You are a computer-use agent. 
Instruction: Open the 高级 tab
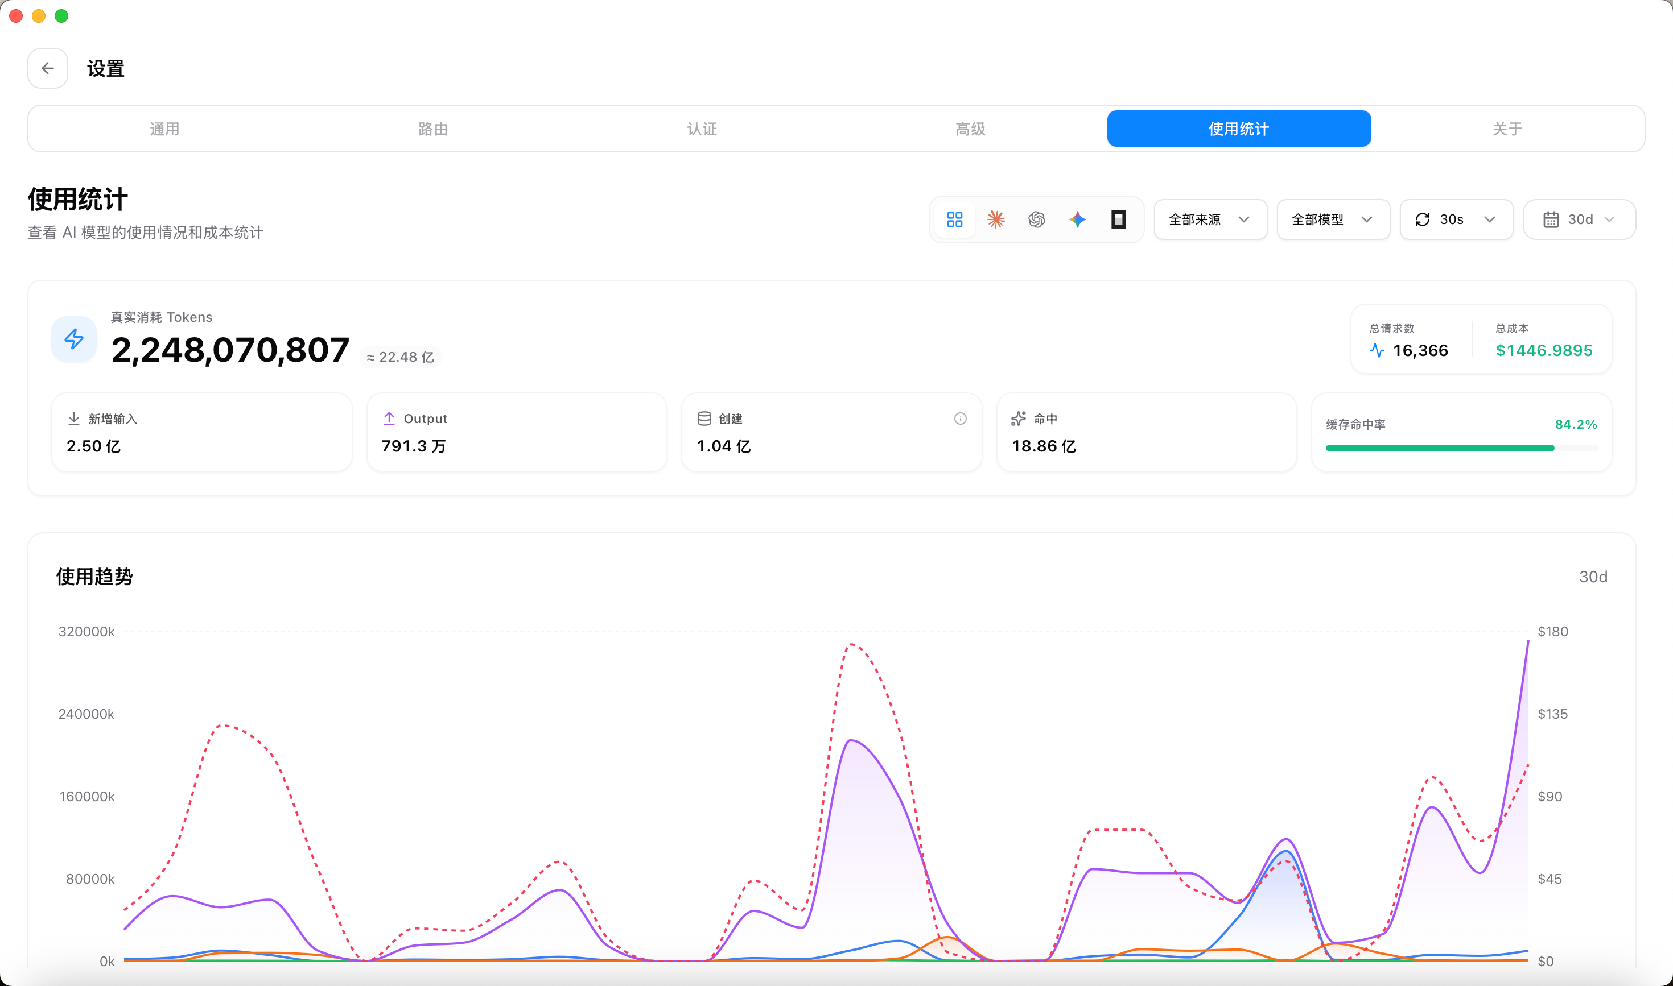point(970,129)
